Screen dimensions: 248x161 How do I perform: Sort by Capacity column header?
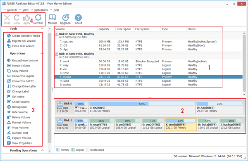coord(106,29)
